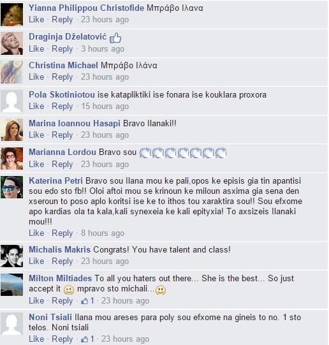Screen dimensions: 329x345
Task: Like Christina Michael's comment
Action: (x=36, y=77)
